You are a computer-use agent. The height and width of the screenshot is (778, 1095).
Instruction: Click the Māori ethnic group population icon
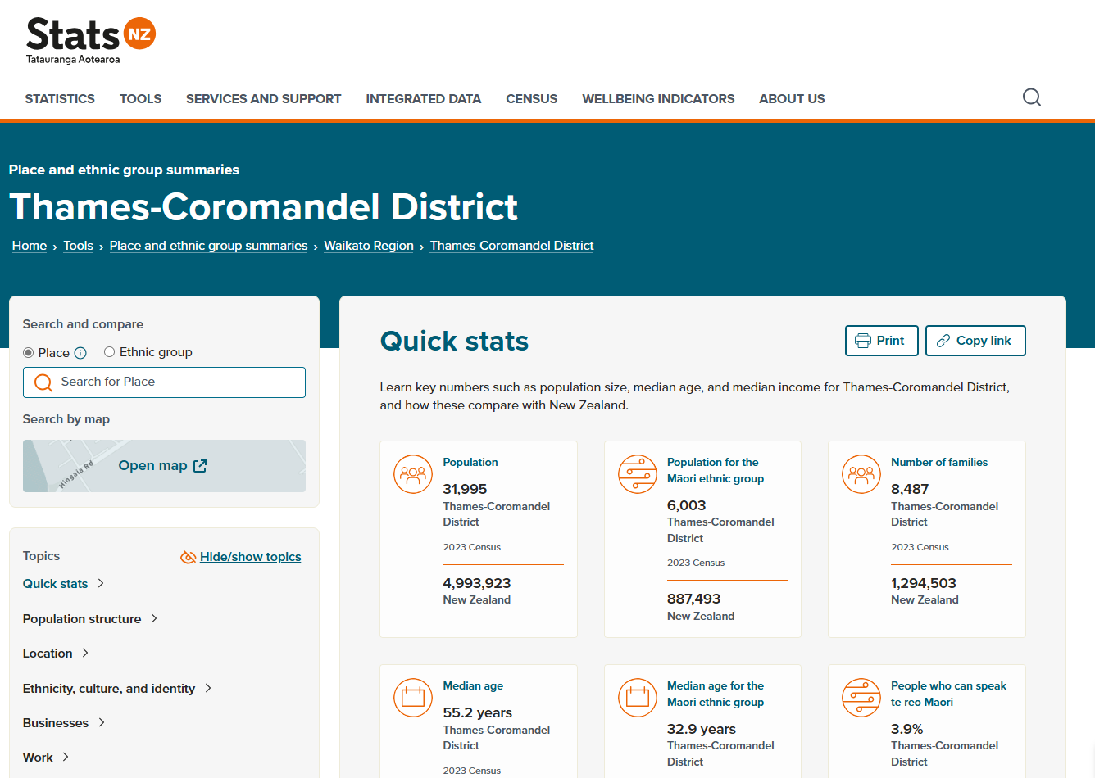638,474
